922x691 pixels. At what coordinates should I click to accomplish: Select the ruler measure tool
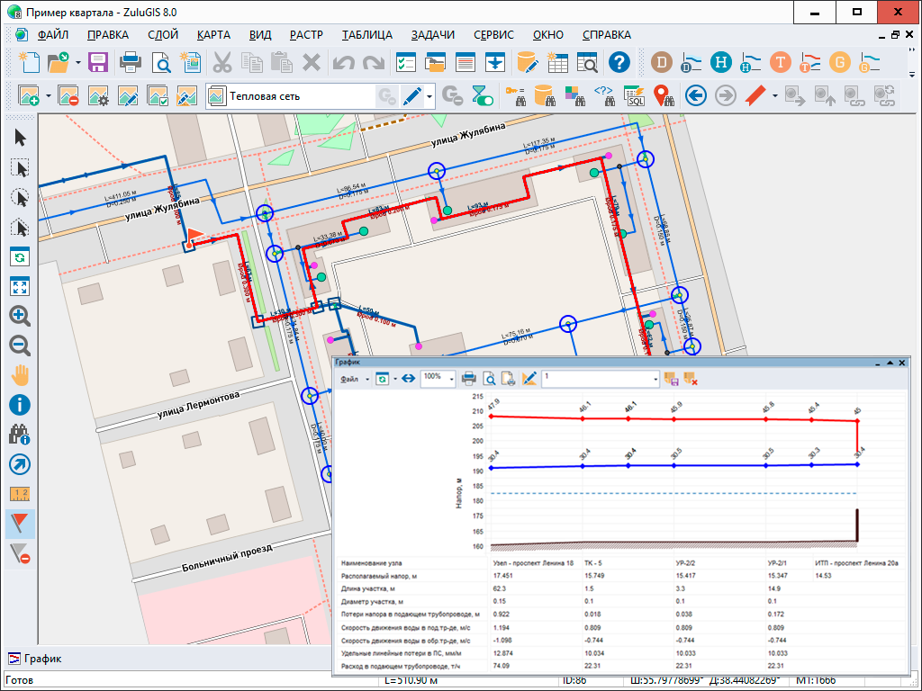click(20, 493)
